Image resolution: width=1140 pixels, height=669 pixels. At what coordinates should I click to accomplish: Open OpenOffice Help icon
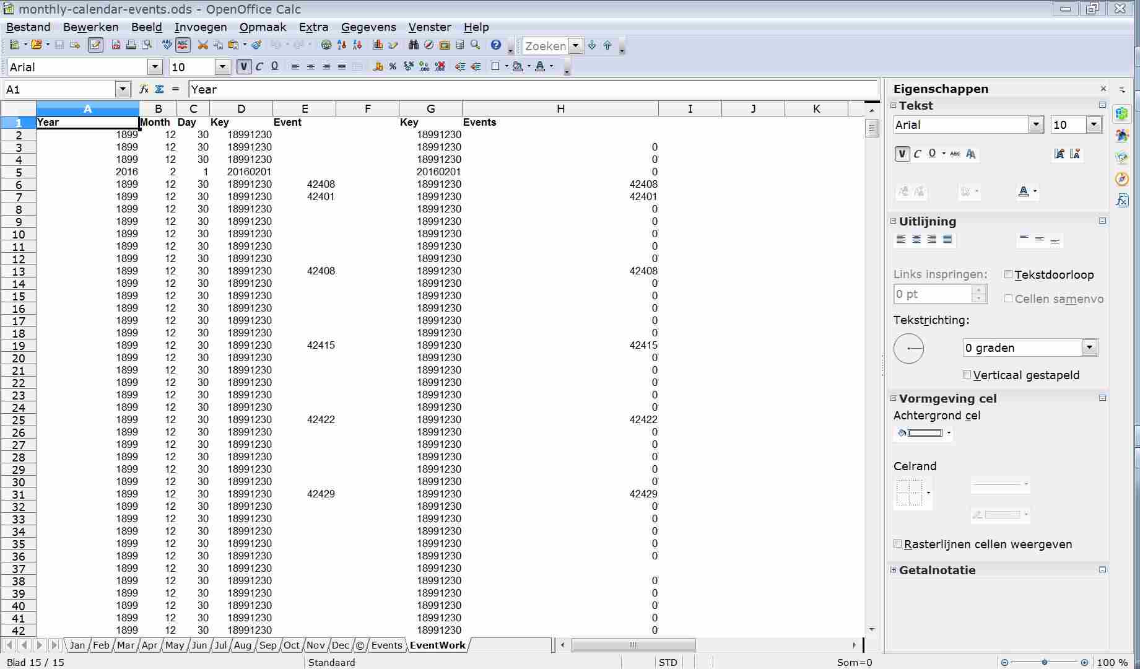pos(496,45)
